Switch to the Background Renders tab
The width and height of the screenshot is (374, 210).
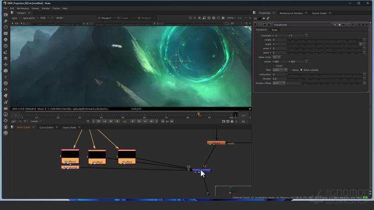291,13
